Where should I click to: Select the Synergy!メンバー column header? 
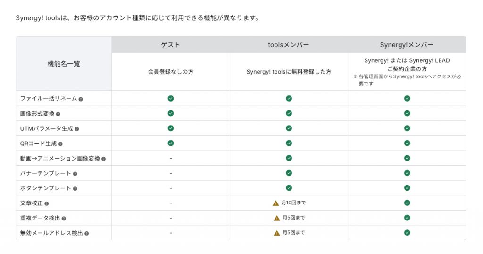pyautogui.click(x=407, y=45)
